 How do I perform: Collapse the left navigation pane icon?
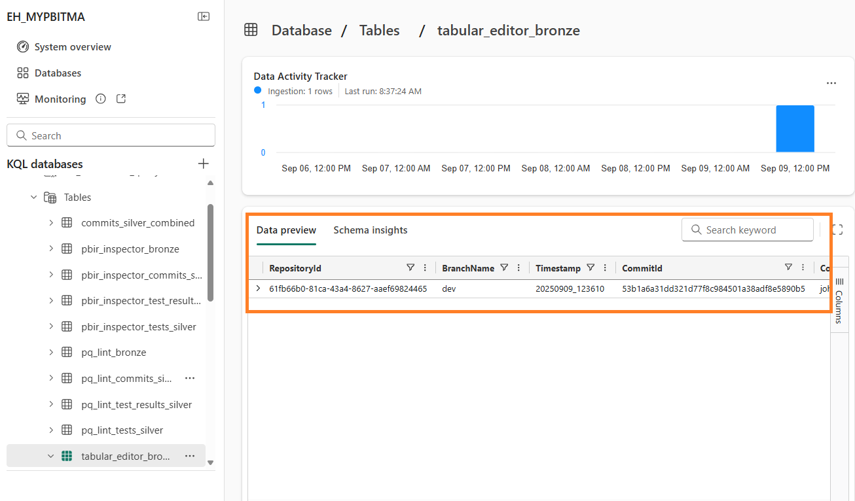click(x=204, y=16)
